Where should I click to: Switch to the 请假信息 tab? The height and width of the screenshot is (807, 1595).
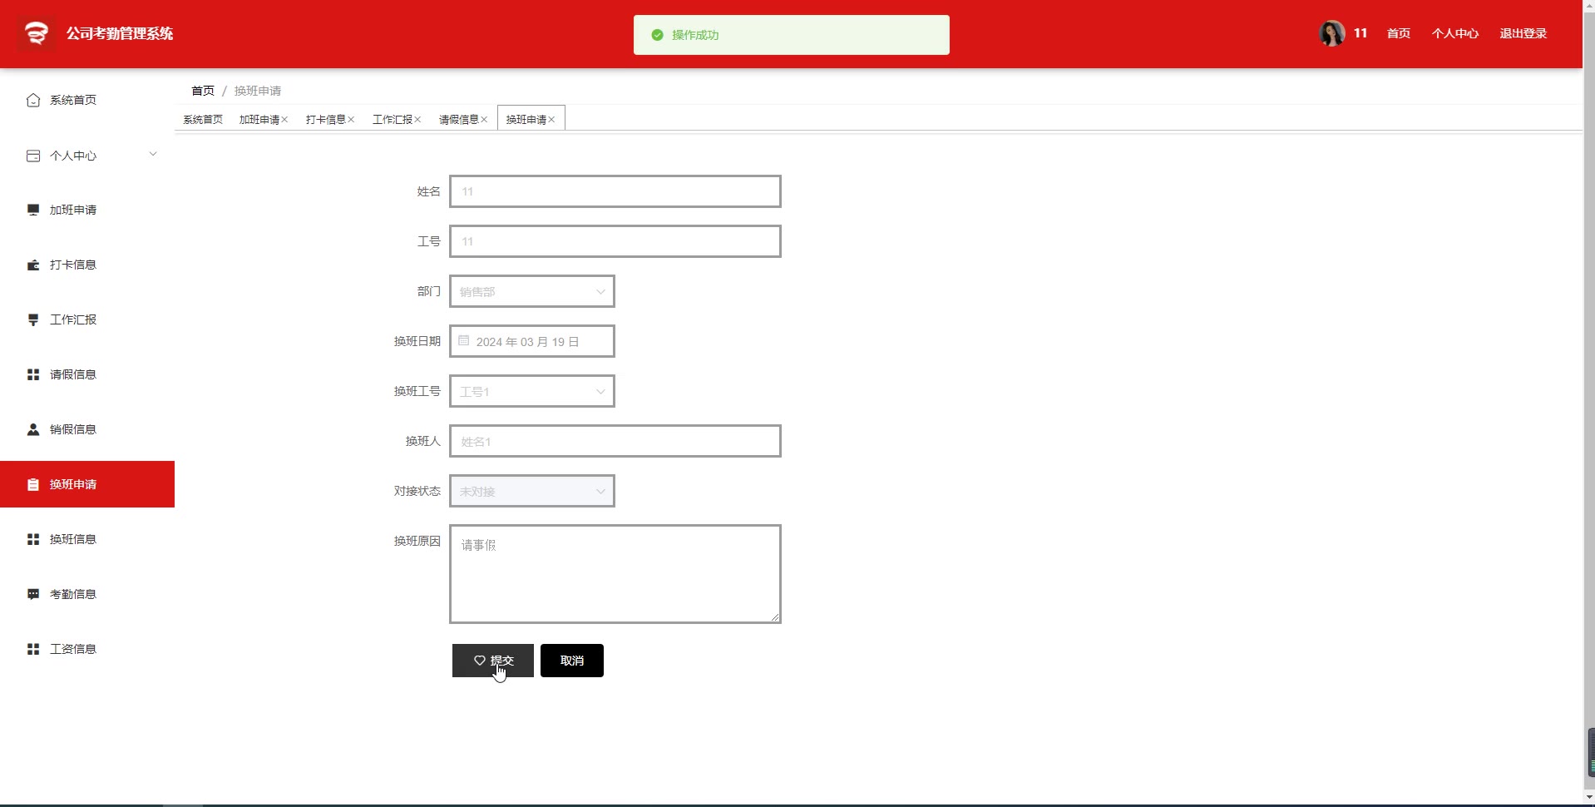[x=459, y=120]
